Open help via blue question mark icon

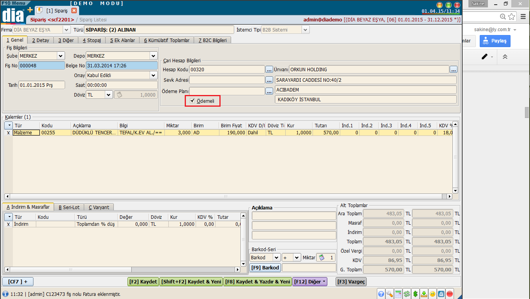[x=381, y=294]
